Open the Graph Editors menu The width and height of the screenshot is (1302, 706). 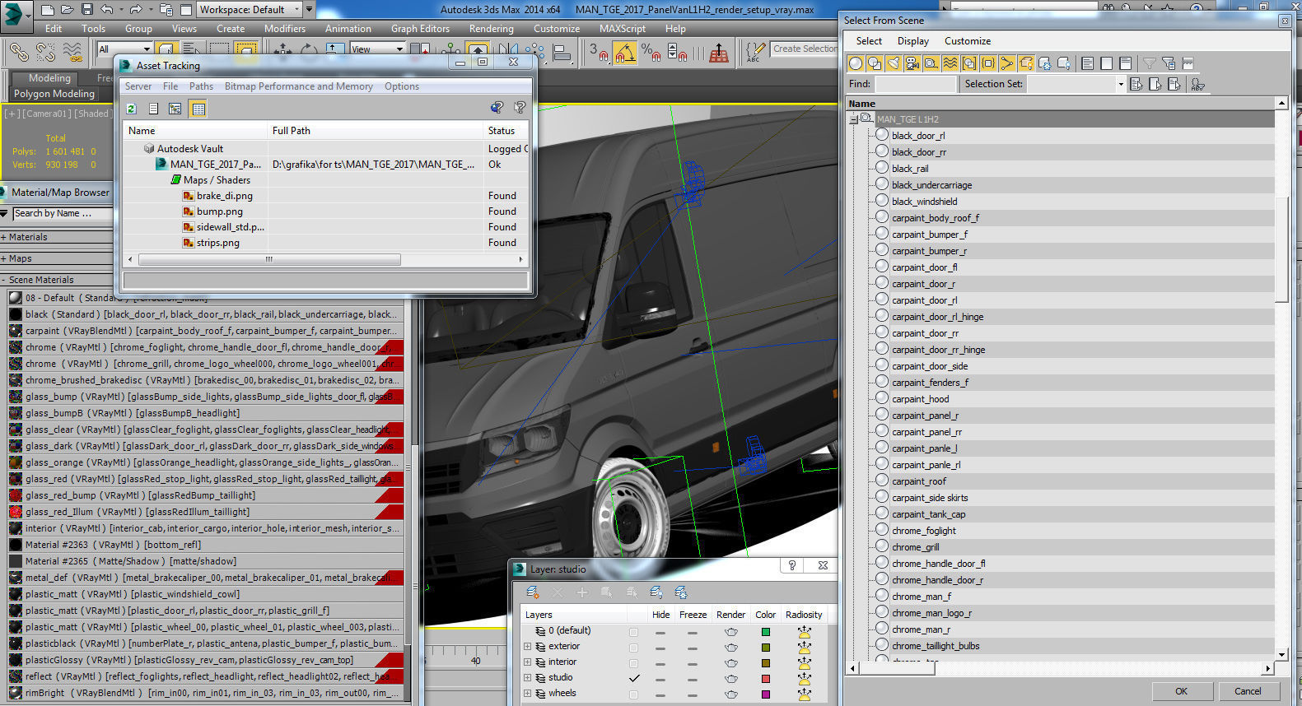[420, 29]
